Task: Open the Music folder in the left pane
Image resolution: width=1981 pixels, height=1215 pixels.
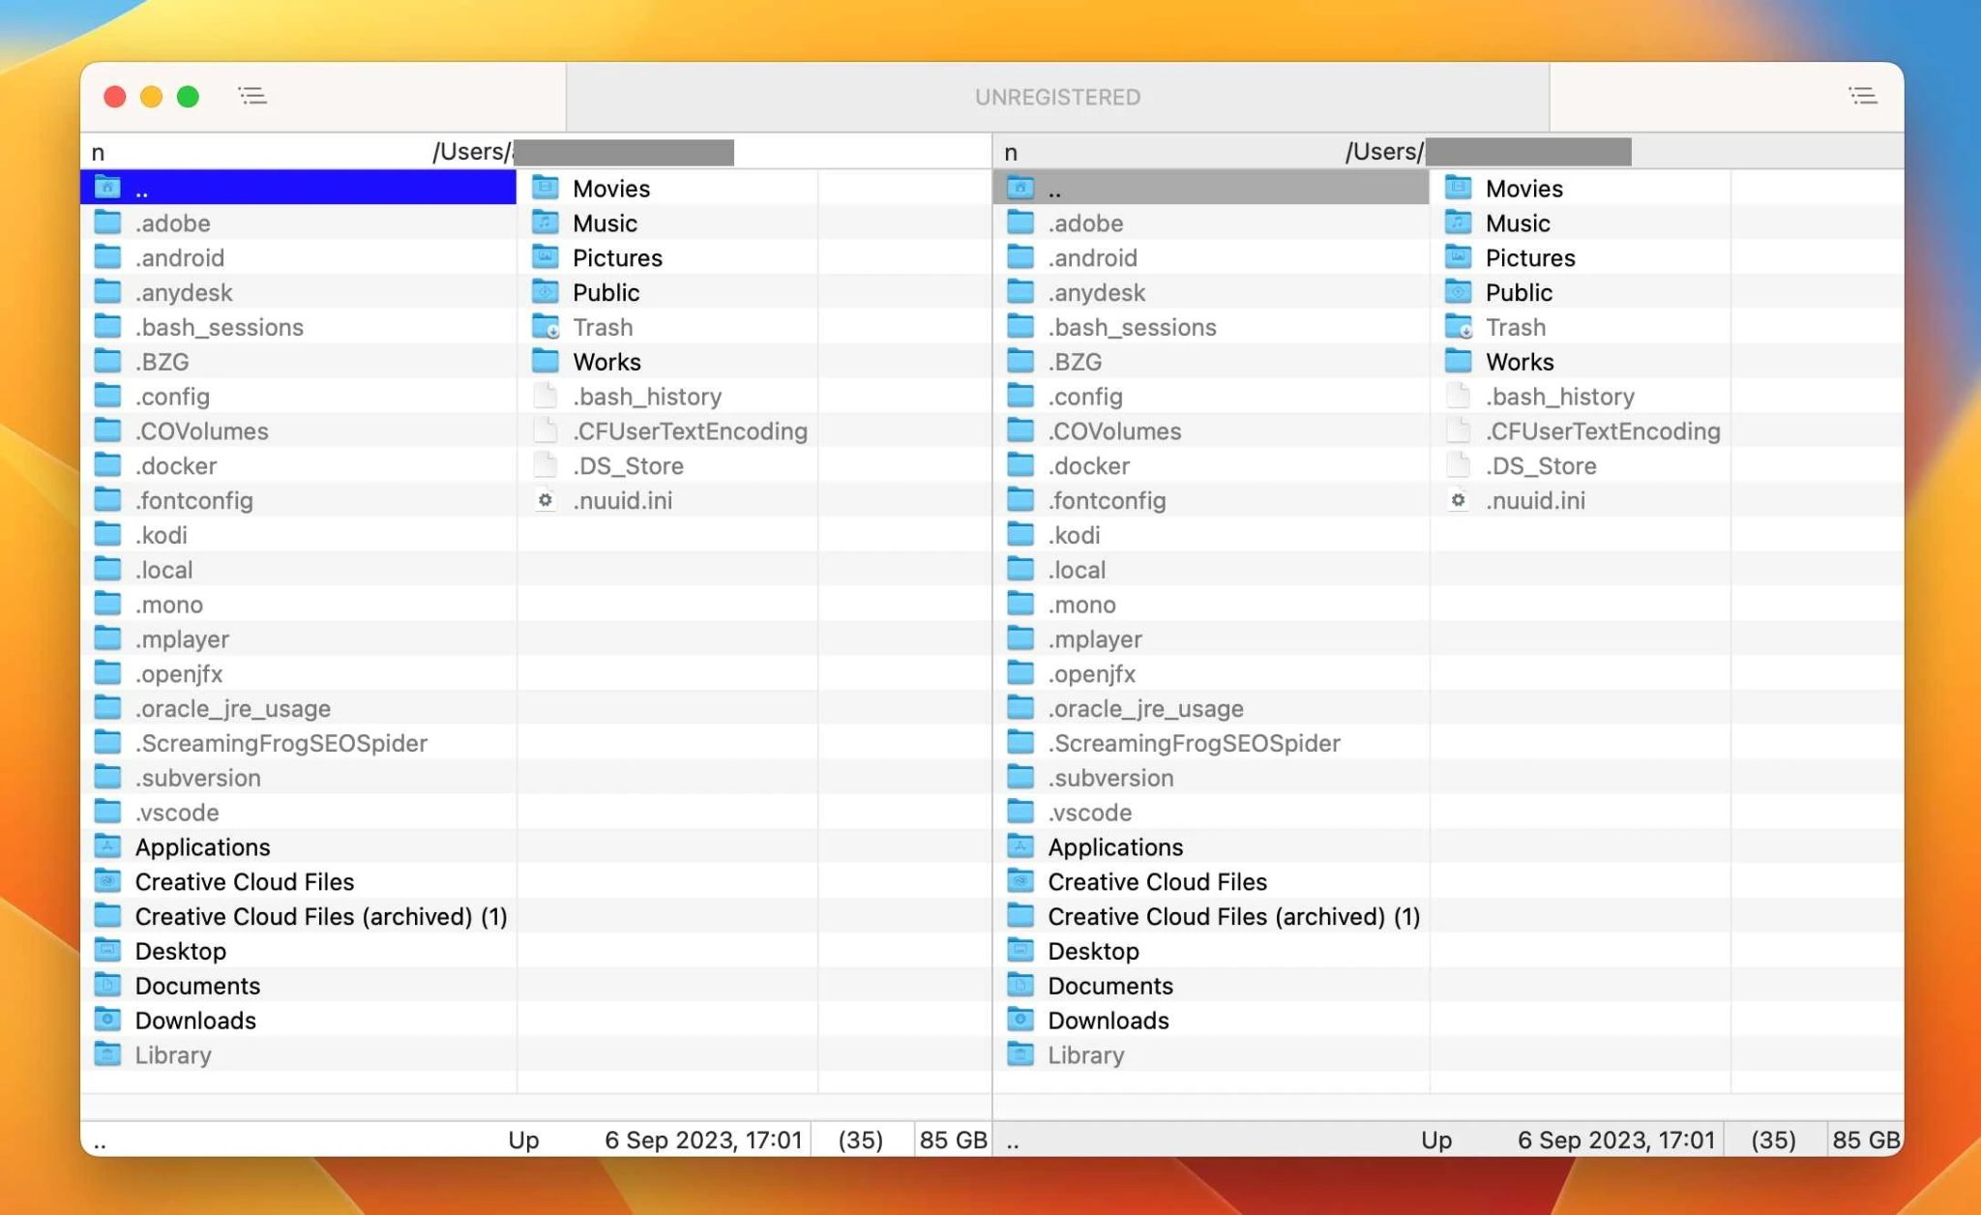Action: (605, 222)
